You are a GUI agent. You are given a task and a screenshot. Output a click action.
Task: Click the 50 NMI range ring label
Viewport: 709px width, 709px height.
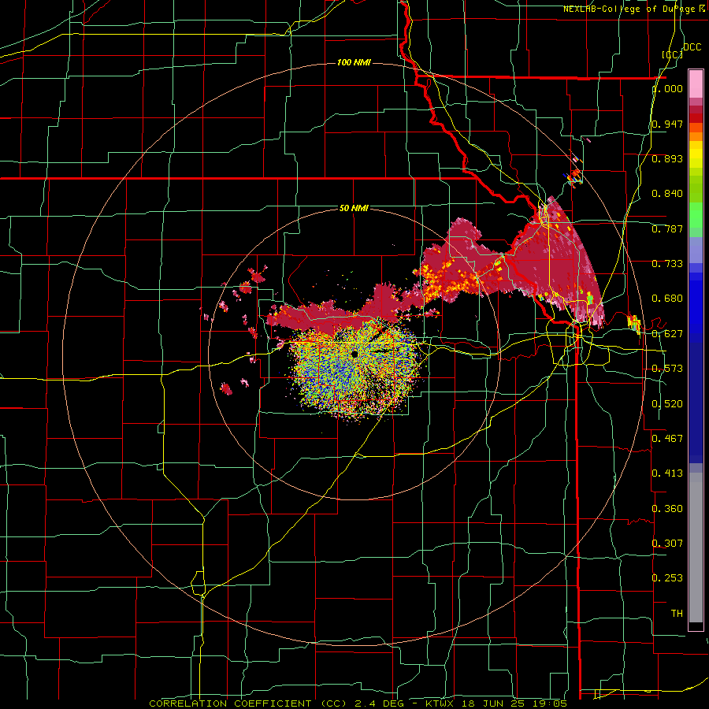tap(354, 209)
